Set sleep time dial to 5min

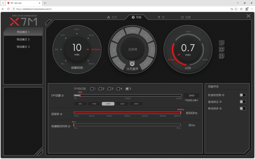pos(91,35)
